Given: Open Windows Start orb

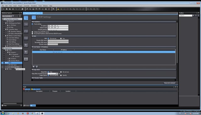Looking at the screenshot, I should point(3,113).
